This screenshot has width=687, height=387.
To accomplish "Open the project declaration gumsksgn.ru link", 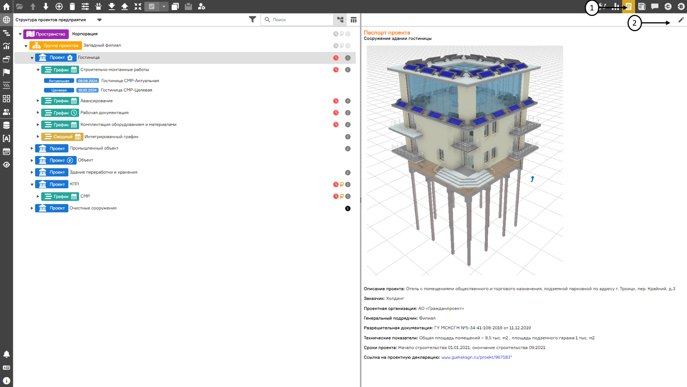I will tap(477, 357).
